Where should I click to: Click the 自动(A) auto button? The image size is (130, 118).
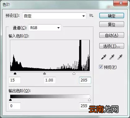(112, 35)
